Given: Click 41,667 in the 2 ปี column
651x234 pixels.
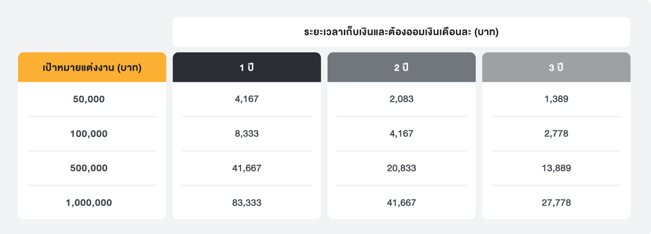Looking at the screenshot, I should click(x=401, y=202).
